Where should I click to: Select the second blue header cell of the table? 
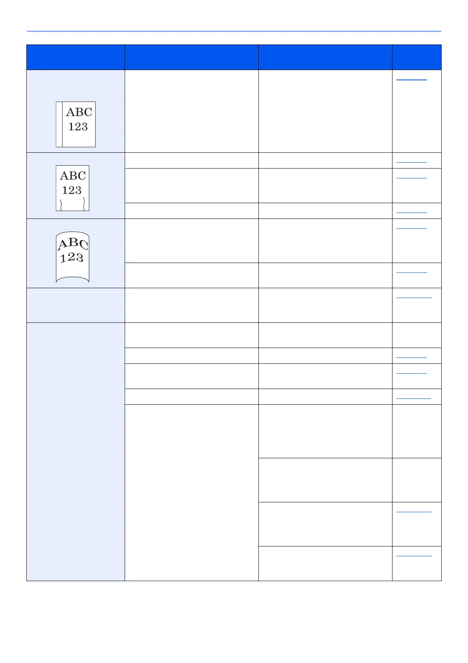click(x=192, y=57)
